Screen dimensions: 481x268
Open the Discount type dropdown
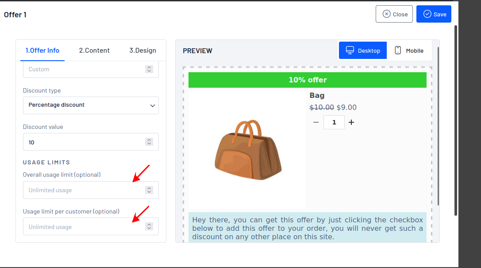[91, 105]
